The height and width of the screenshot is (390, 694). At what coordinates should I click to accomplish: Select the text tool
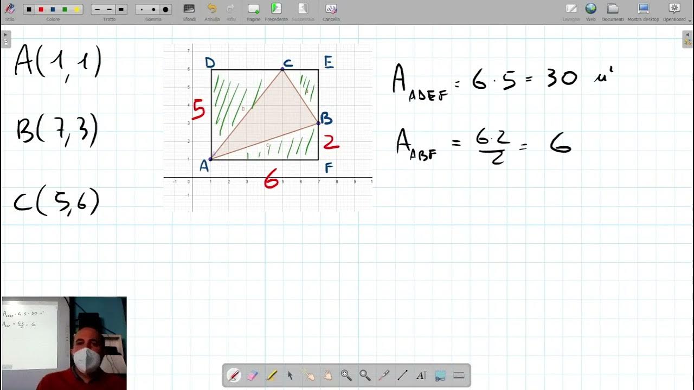coord(421,375)
